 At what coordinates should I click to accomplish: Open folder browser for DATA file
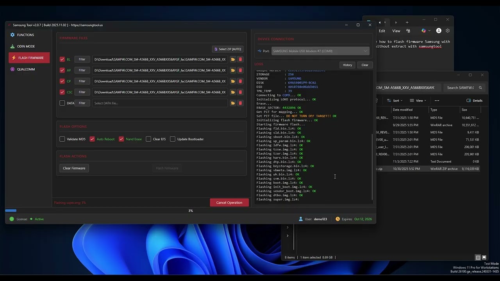click(x=233, y=103)
